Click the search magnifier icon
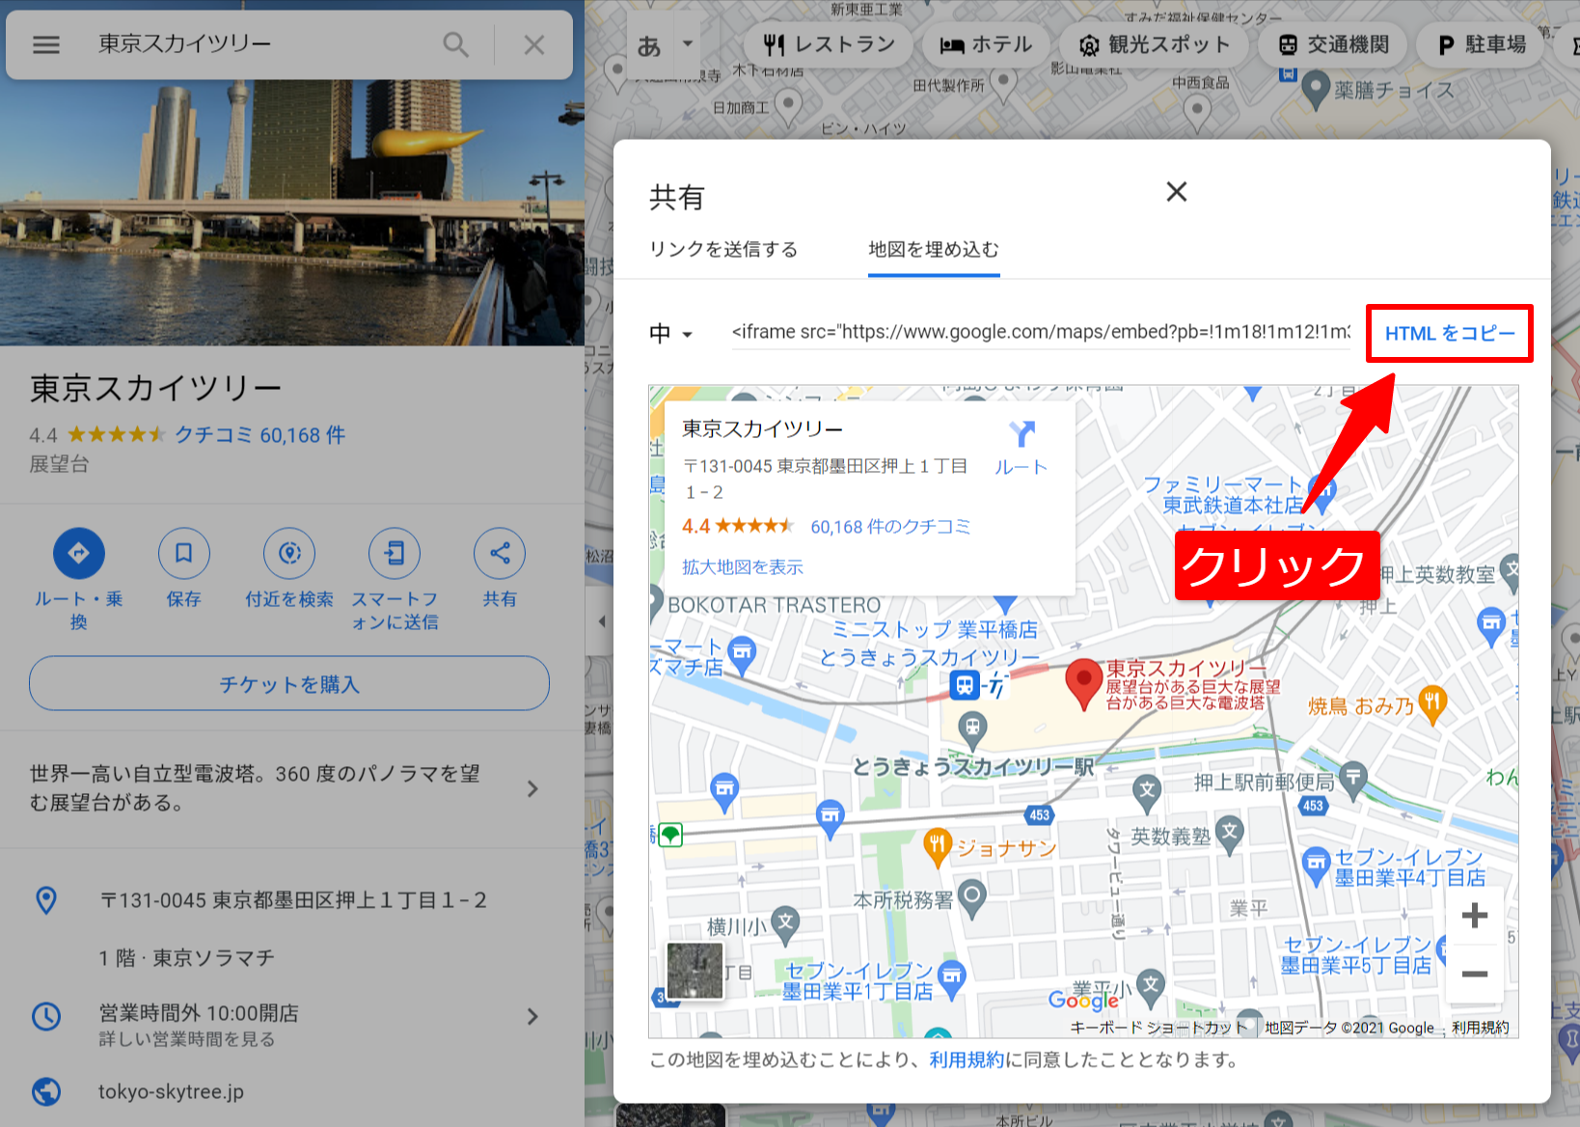 pos(455,44)
